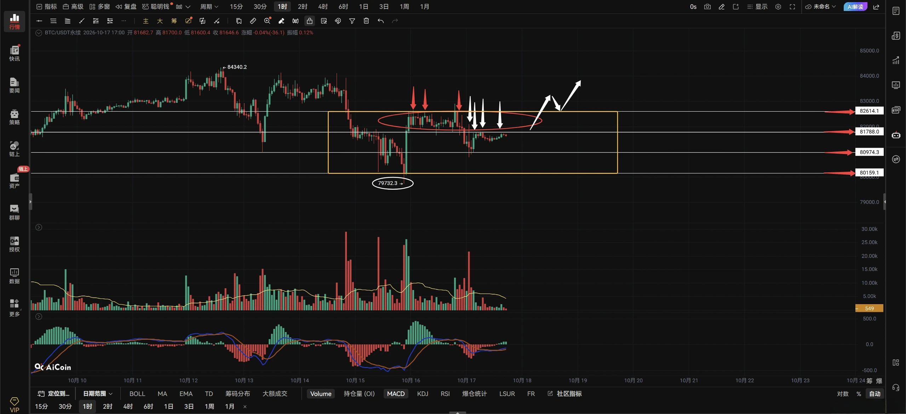Open the 社区指标 community indicators
The width and height of the screenshot is (906, 414).
point(565,394)
